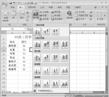The image size is (109, 97).
Task: Pick the clustered cylinder chart
Action: point(37,58)
